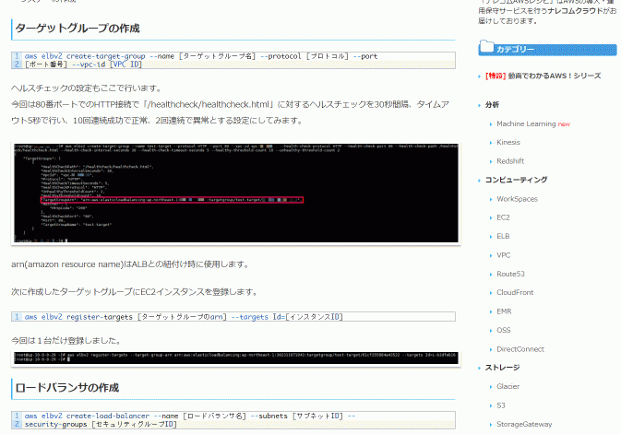This screenshot has width=621, height=434.
Task: Select the コンピューティング category heading
Action: click(x=516, y=180)
